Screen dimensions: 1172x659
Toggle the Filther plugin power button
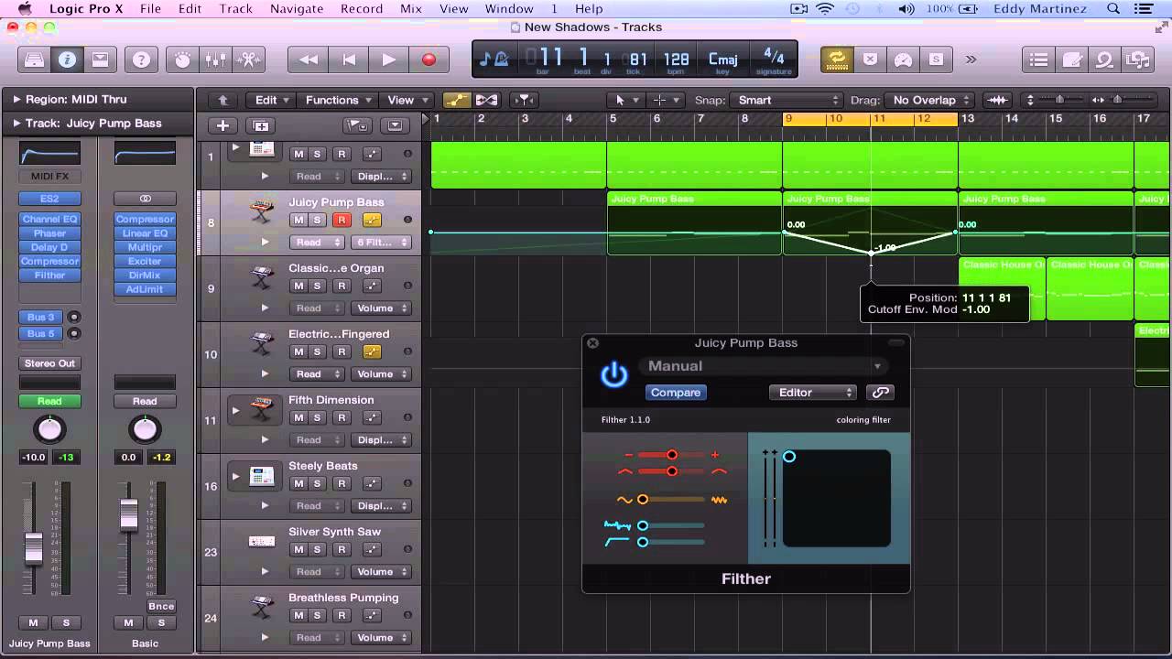(613, 374)
